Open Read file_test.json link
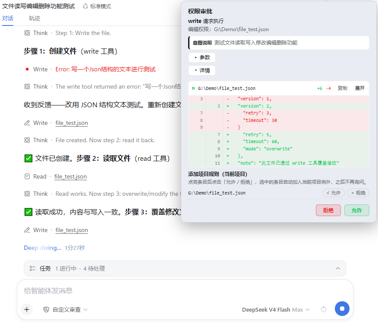378x322 pixels. click(70, 176)
